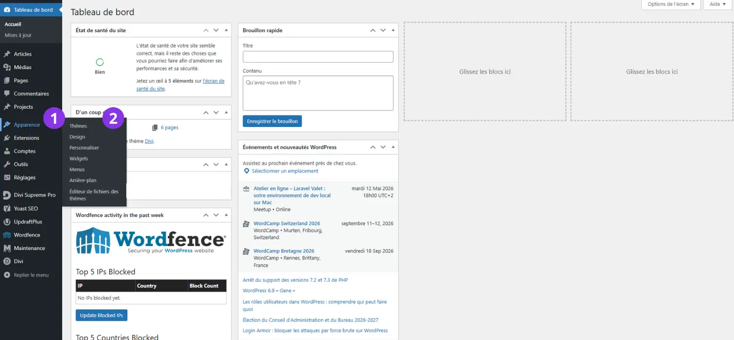Open the UpdraftPlus icon
The height and width of the screenshot is (340, 734).
coord(7,222)
